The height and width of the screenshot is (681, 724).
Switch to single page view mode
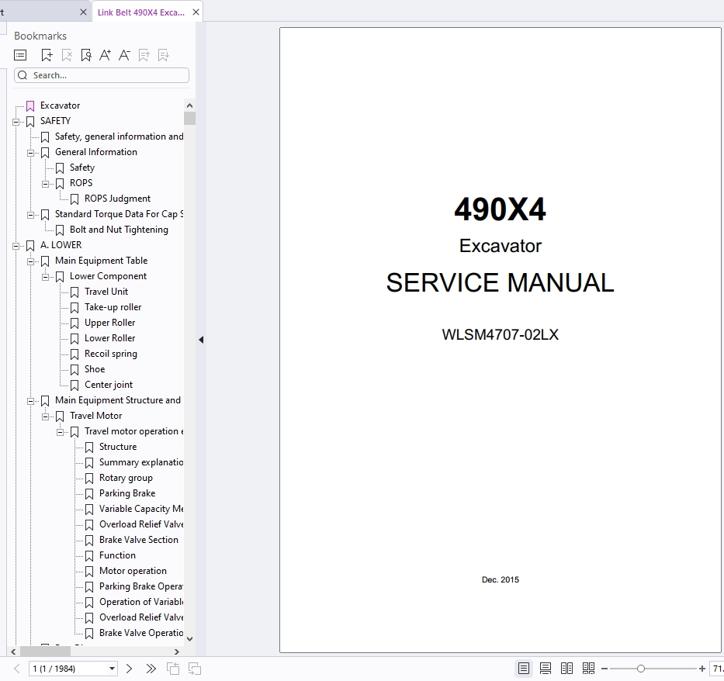pyautogui.click(x=525, y=669)
